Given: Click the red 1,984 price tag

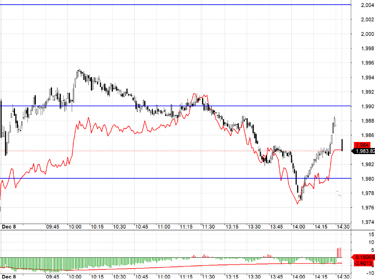Looking at the screenshot, I should (x=361, y=145).
